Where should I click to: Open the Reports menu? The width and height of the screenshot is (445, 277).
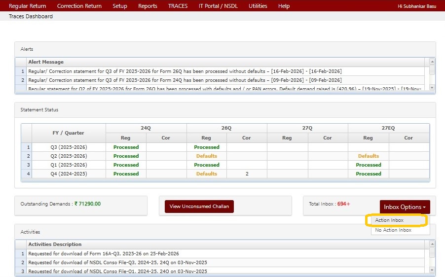(x=148, y=6)
